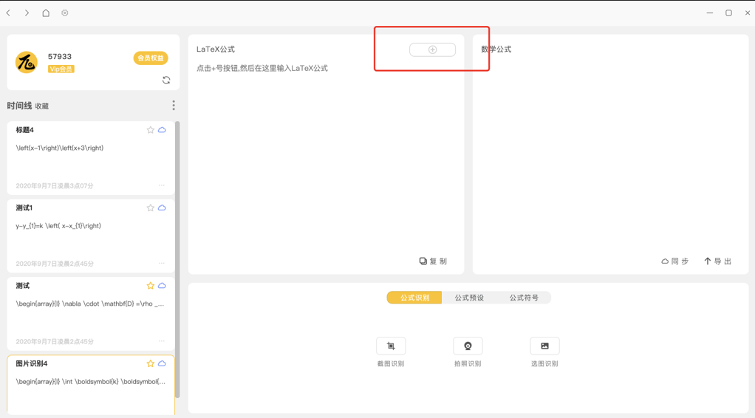This screenshot has height=418, width=755.
Task: Click cloud icon on 标题4 card
Action: point(162,130)
